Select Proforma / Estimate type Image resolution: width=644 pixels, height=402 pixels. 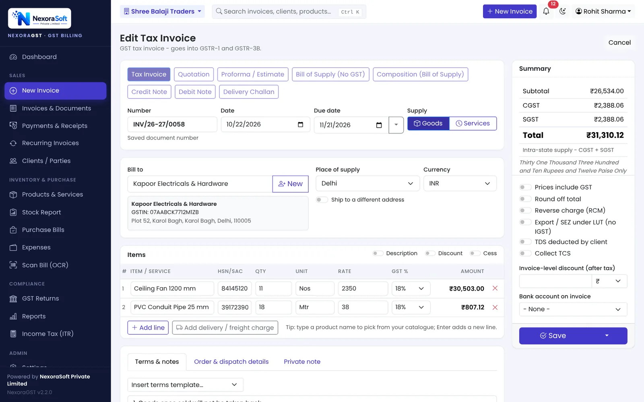[x=253, y=74]
